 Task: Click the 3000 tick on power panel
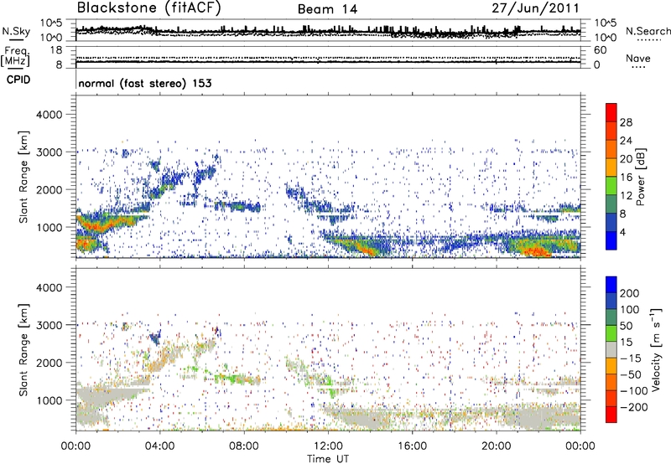49,152
